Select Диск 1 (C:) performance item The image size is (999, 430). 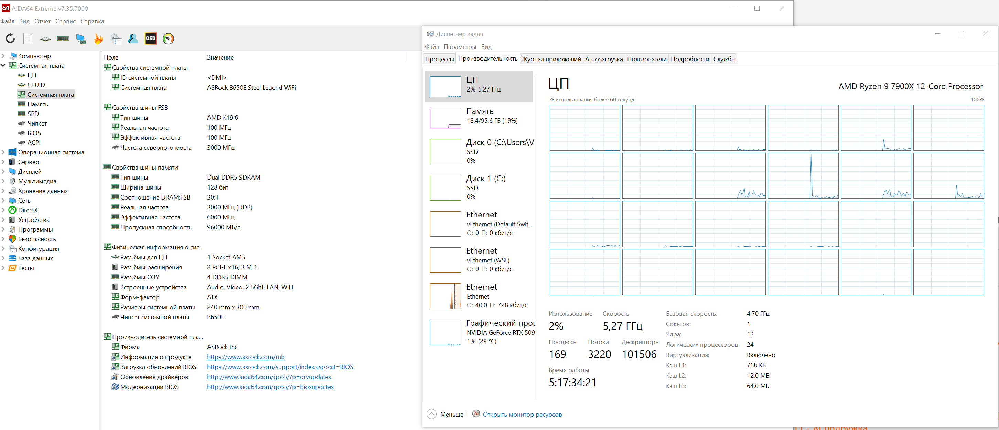coord(479,188)
